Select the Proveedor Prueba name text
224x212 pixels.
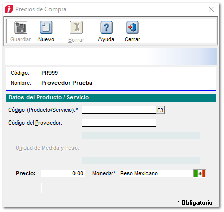click(x=67, y=83)
